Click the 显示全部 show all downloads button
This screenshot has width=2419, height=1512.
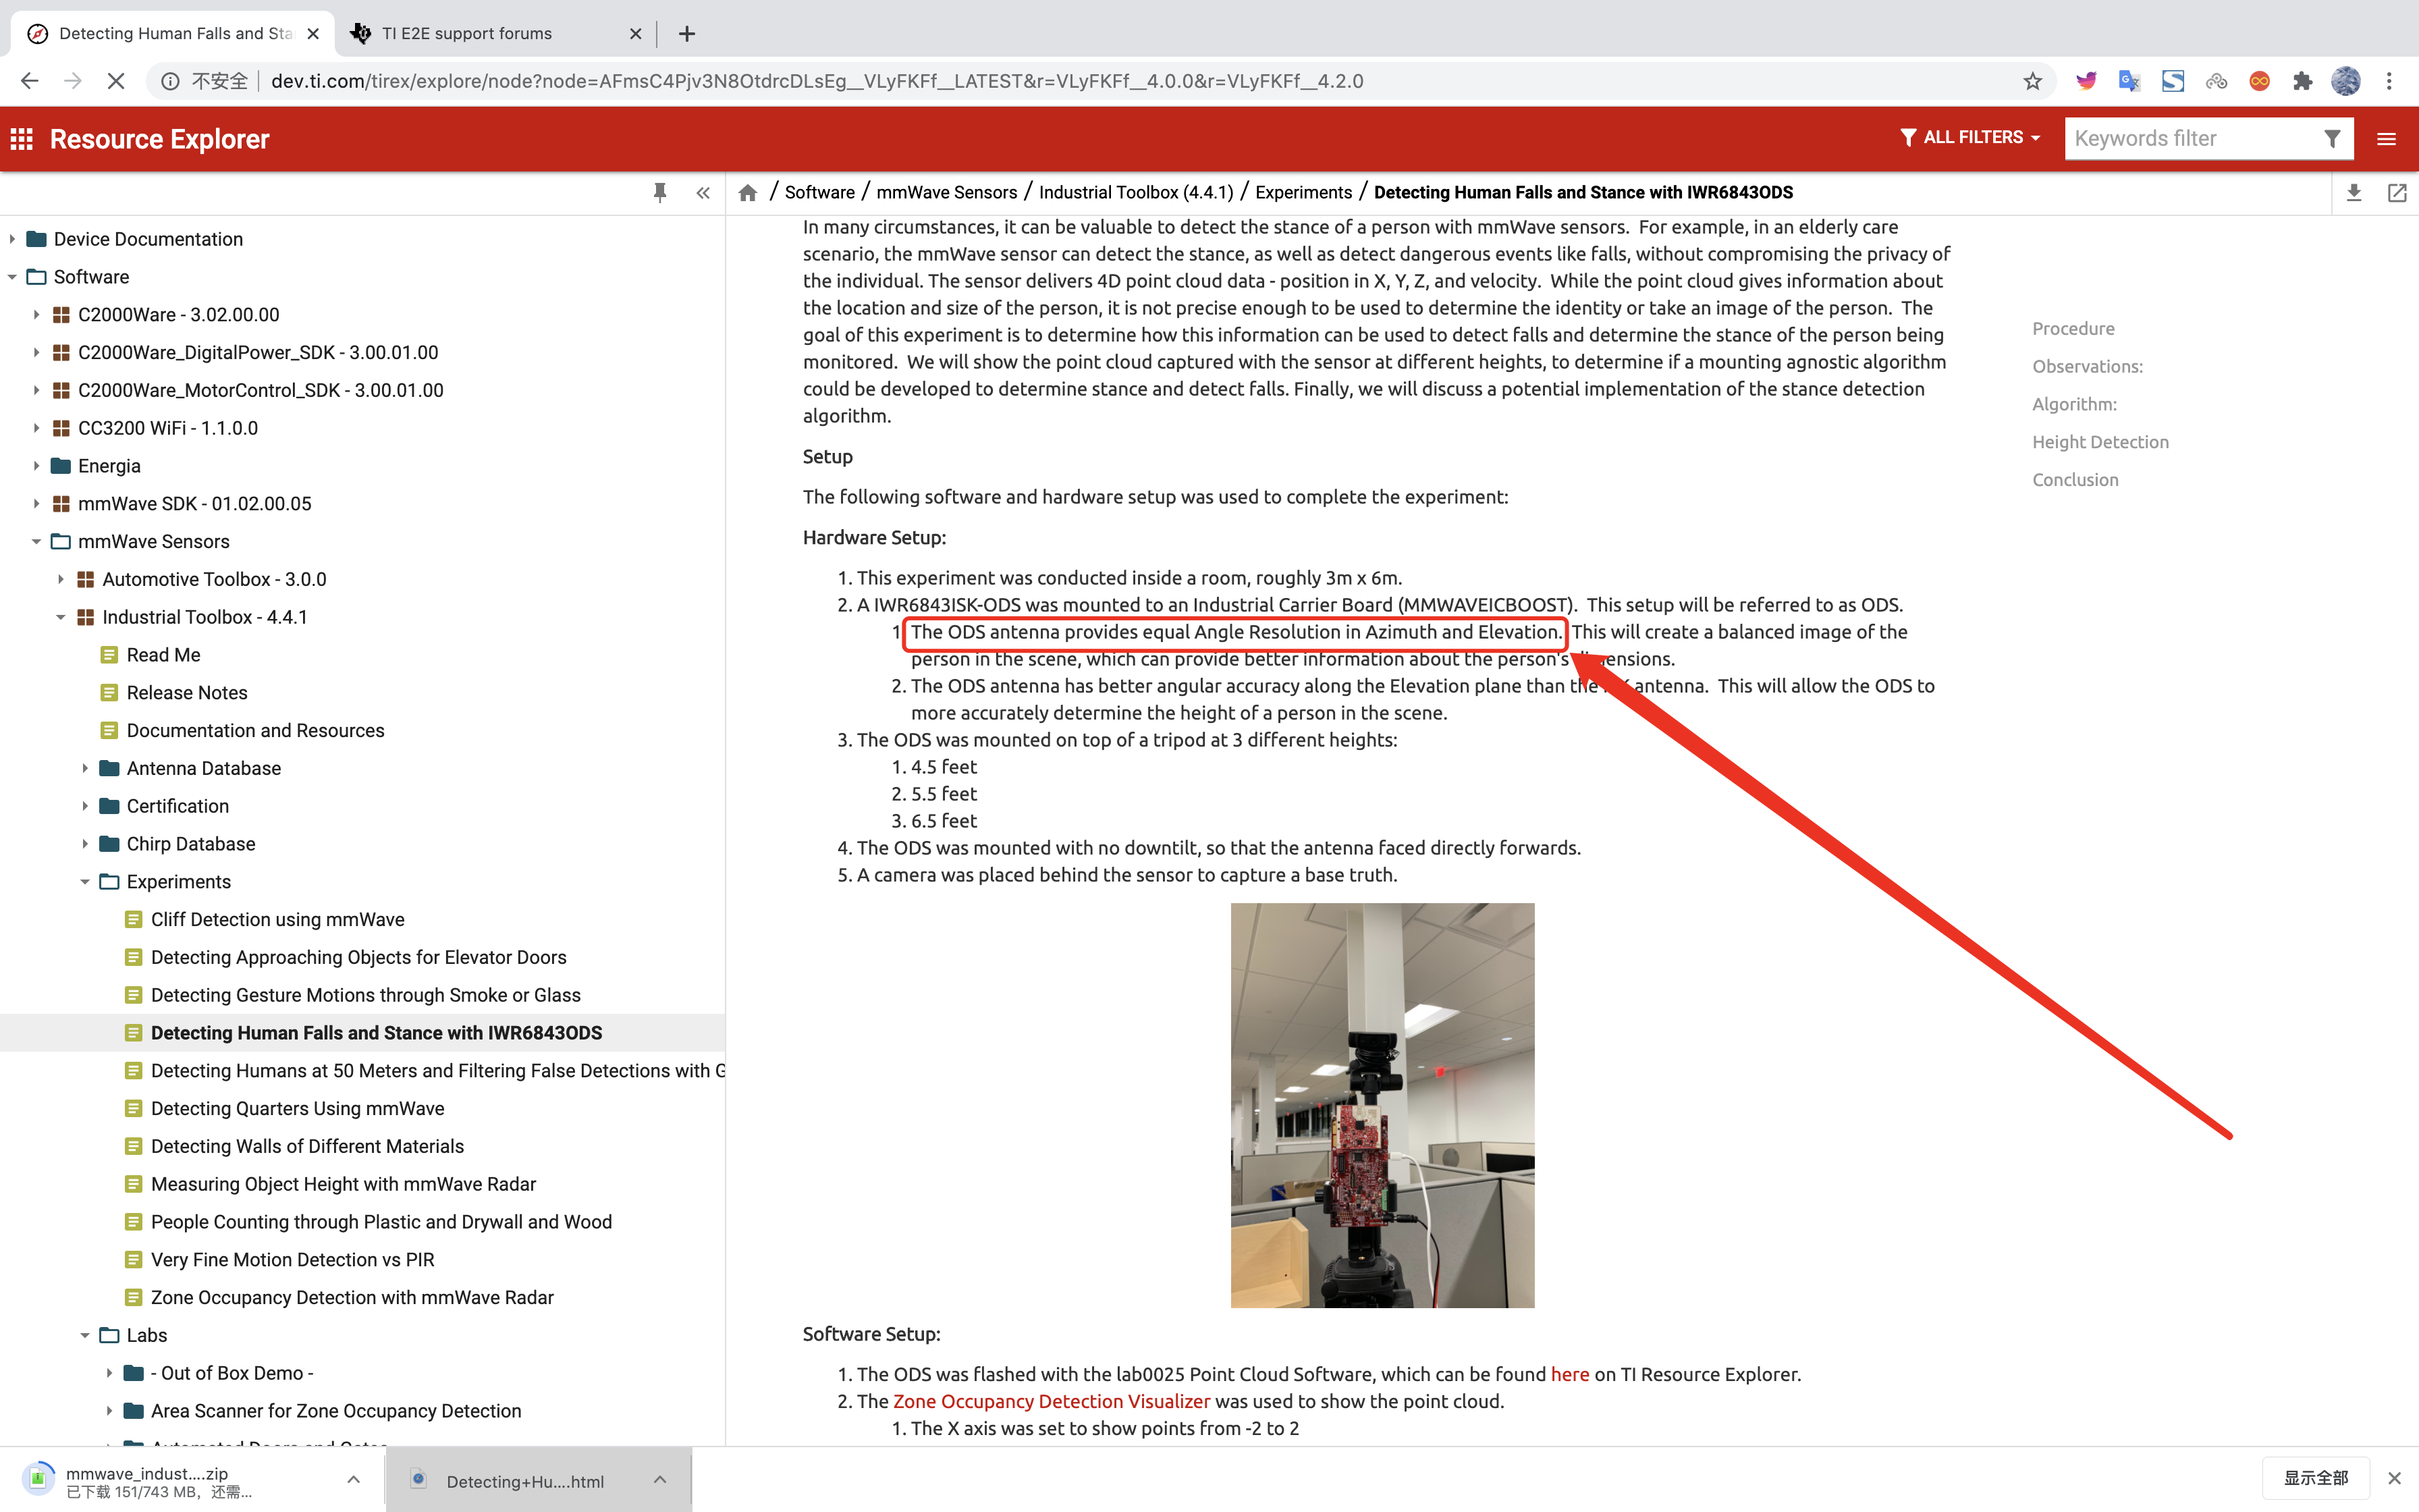click(x=2315, y=1478)
